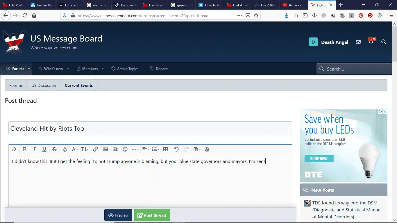The width and height of the screenshot is (397, 223).
Task: Insert an image into the post
Action: tap(105, 149)
